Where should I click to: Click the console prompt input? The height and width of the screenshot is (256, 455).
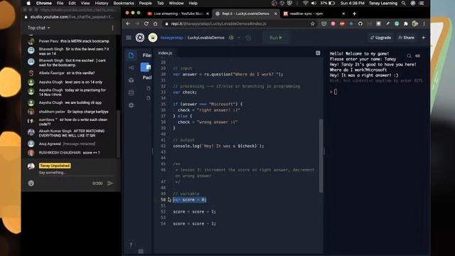click(336, 92)
